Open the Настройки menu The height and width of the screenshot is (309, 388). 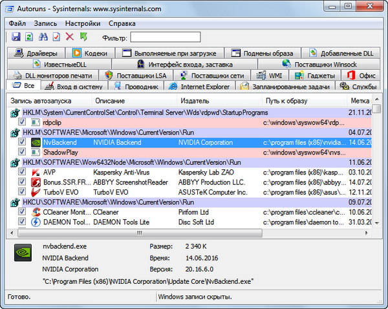tap(82, 23)
